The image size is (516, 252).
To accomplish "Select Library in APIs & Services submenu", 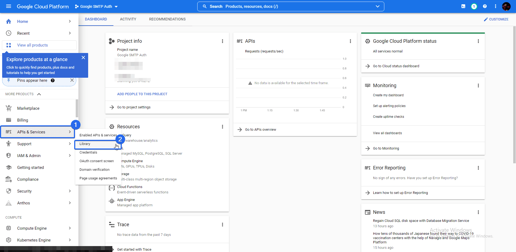I will click(98, 144).
